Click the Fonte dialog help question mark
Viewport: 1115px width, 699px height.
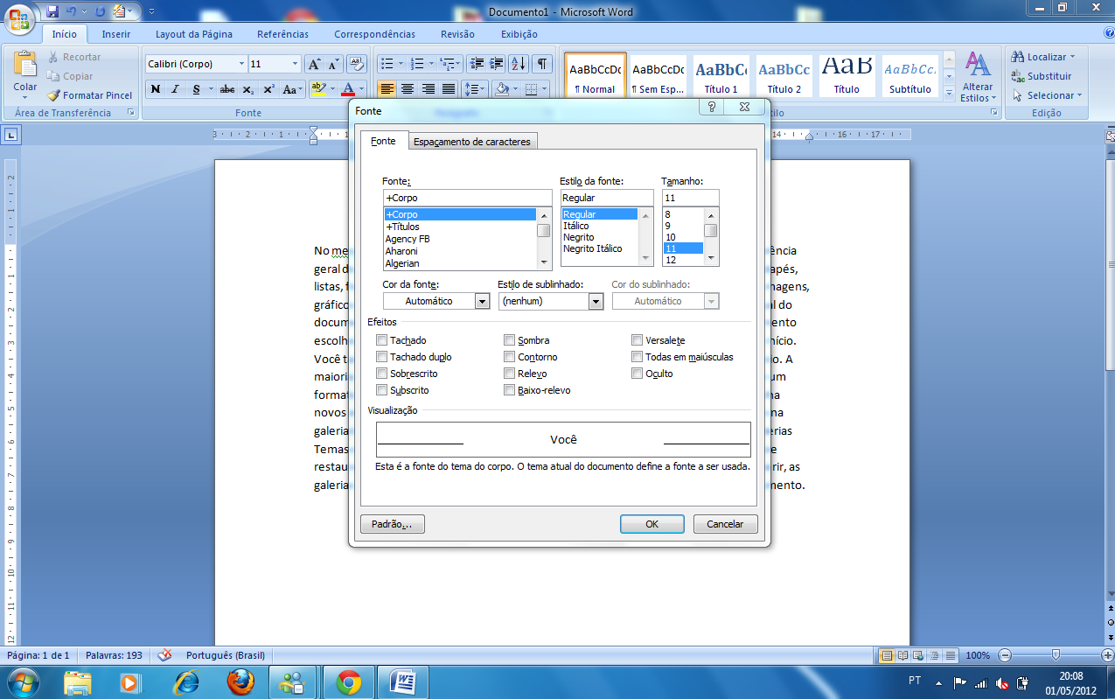712,108
